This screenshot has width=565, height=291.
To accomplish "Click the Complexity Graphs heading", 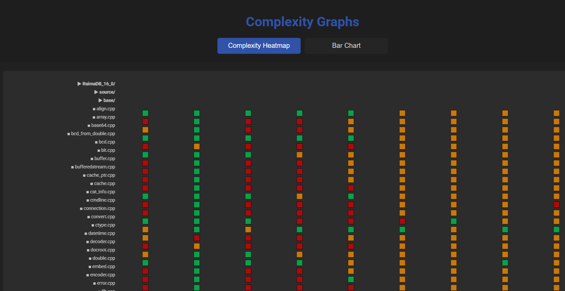I will point(302,22).
